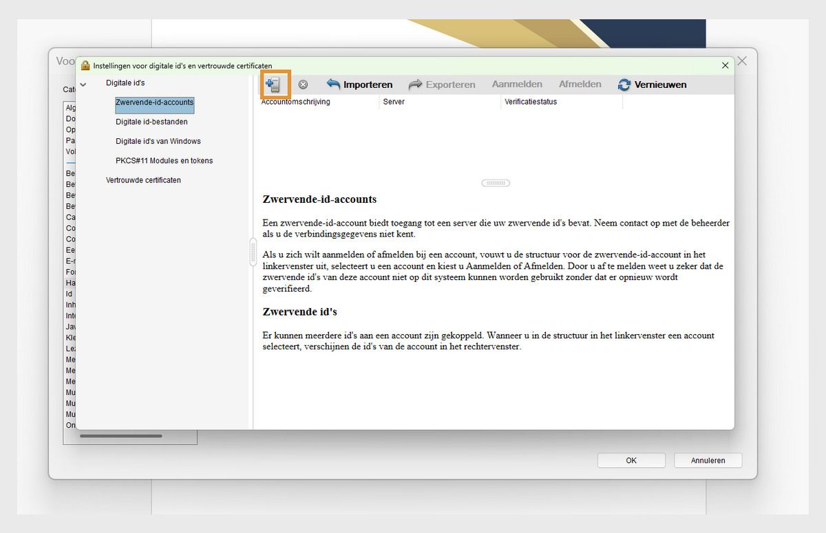Viewport: 826px width, 533px height.
Task: Collapse the Digitale id's tree node
Action: (83, 84)
